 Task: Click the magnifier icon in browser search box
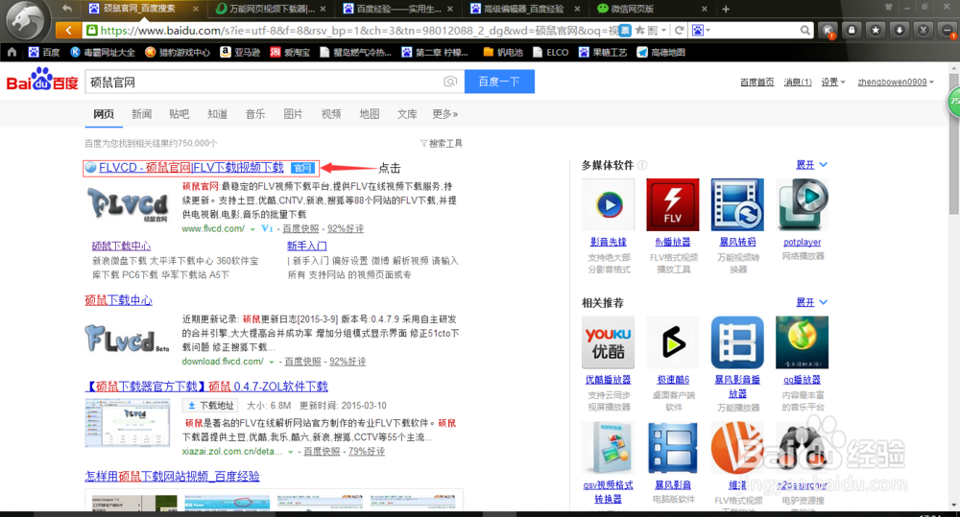coord(805,30)
